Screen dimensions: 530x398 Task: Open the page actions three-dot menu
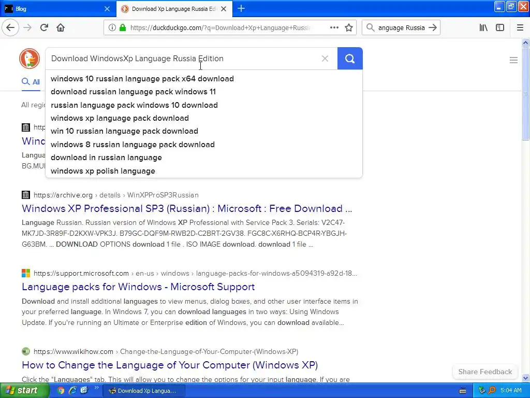334,28
